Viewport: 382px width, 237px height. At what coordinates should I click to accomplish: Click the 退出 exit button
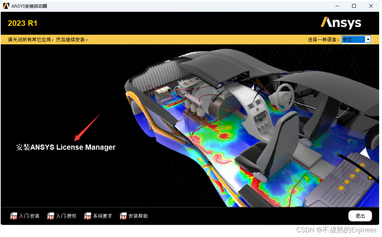pos(360,216)
